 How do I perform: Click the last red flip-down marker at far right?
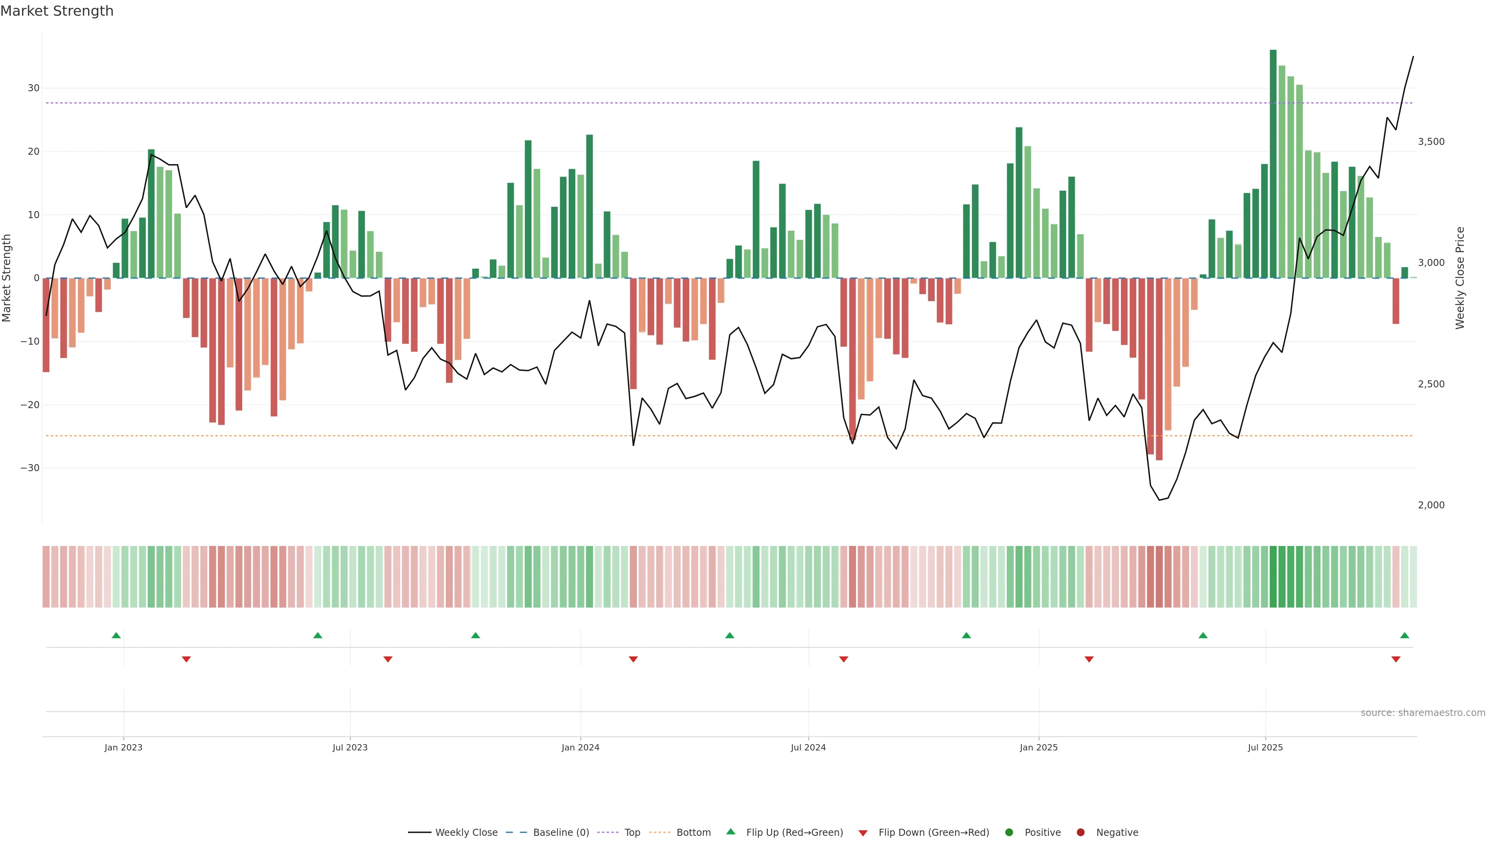1396,659
